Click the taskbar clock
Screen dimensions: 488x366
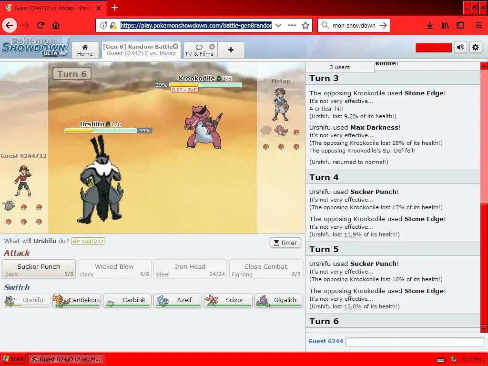(471, 359)
